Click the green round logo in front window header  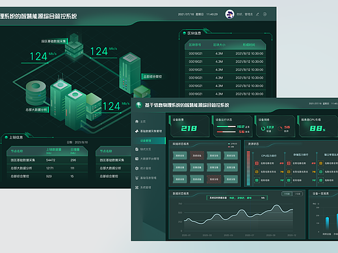tap(138, 105)
